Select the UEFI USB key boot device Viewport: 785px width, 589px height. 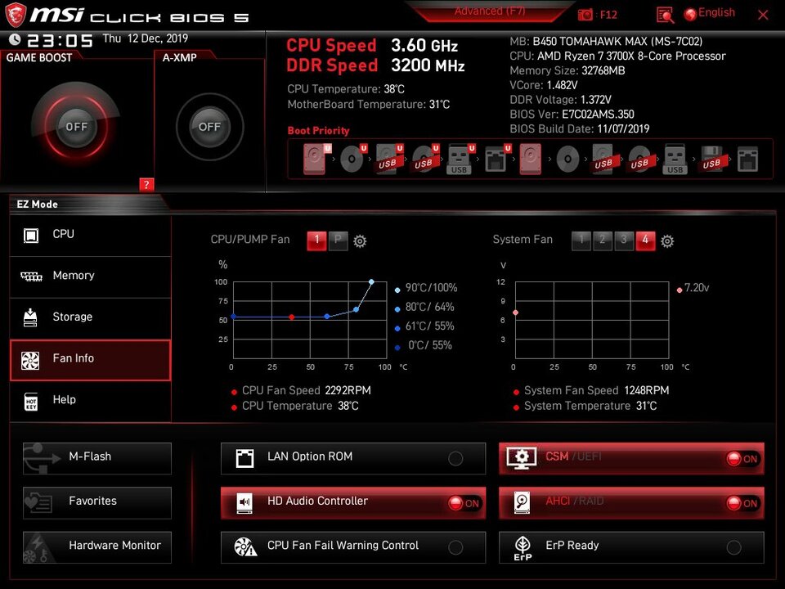(460, 159)
